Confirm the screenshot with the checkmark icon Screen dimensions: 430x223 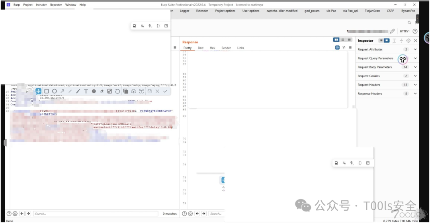tap(165, 91)
